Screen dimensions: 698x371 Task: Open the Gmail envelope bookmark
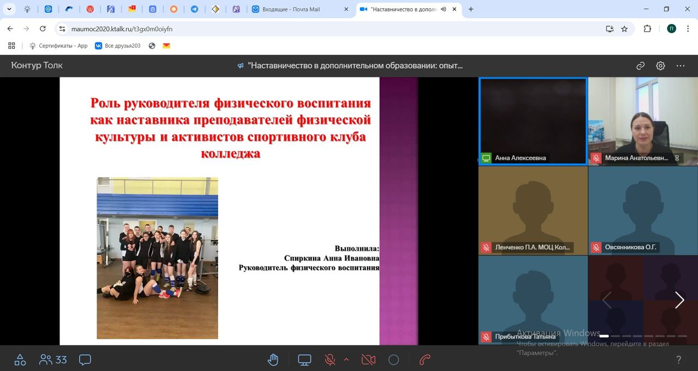(166, 46)
